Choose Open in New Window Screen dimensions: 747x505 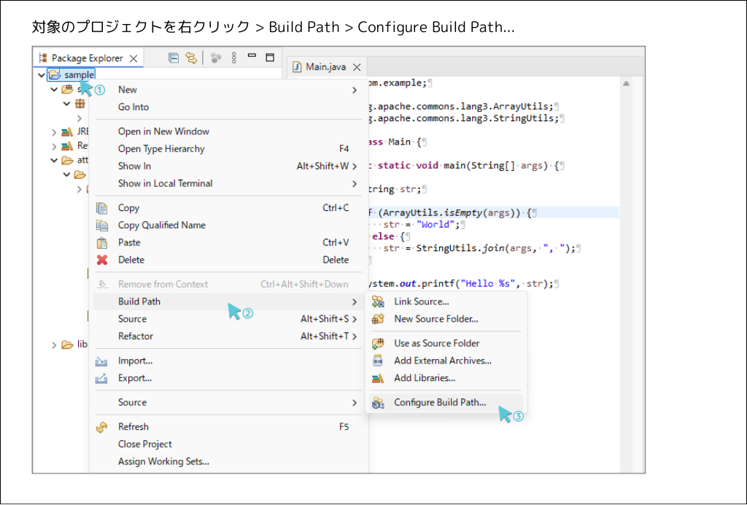point(228,131)
